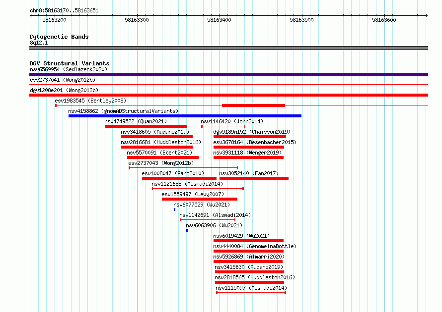Select the thin red nsv1115097 line
This screenshot has height=312, width=442.
tap(251, 293)
